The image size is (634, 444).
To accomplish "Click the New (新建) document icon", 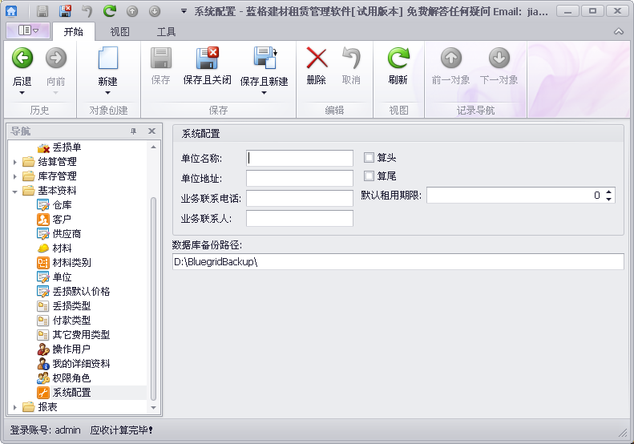I will tap(108, 59).
